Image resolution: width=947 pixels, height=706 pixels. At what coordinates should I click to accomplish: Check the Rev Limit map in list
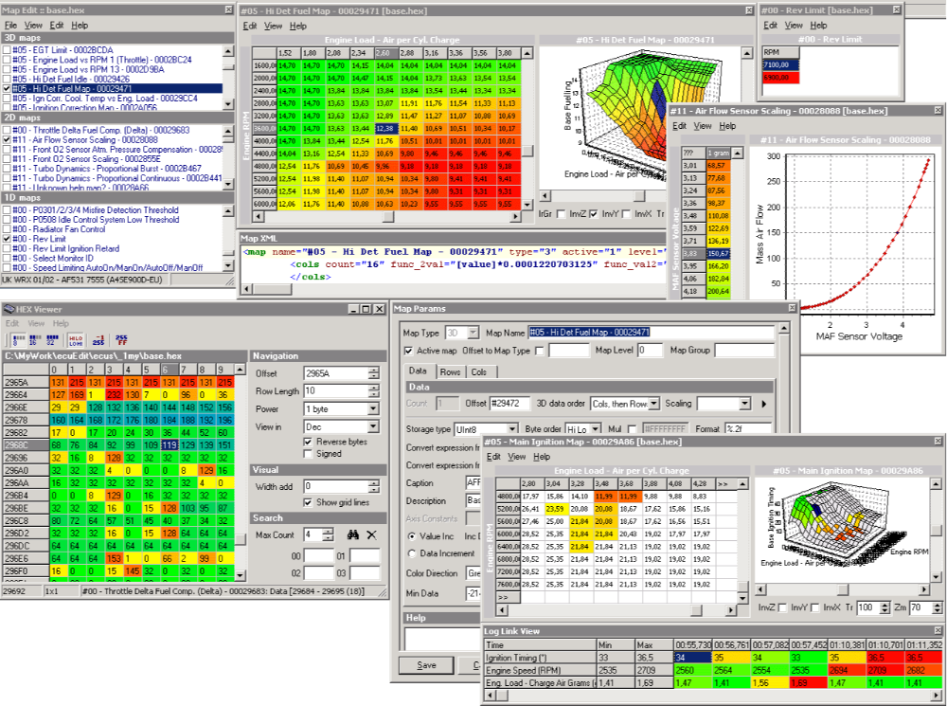9,240
